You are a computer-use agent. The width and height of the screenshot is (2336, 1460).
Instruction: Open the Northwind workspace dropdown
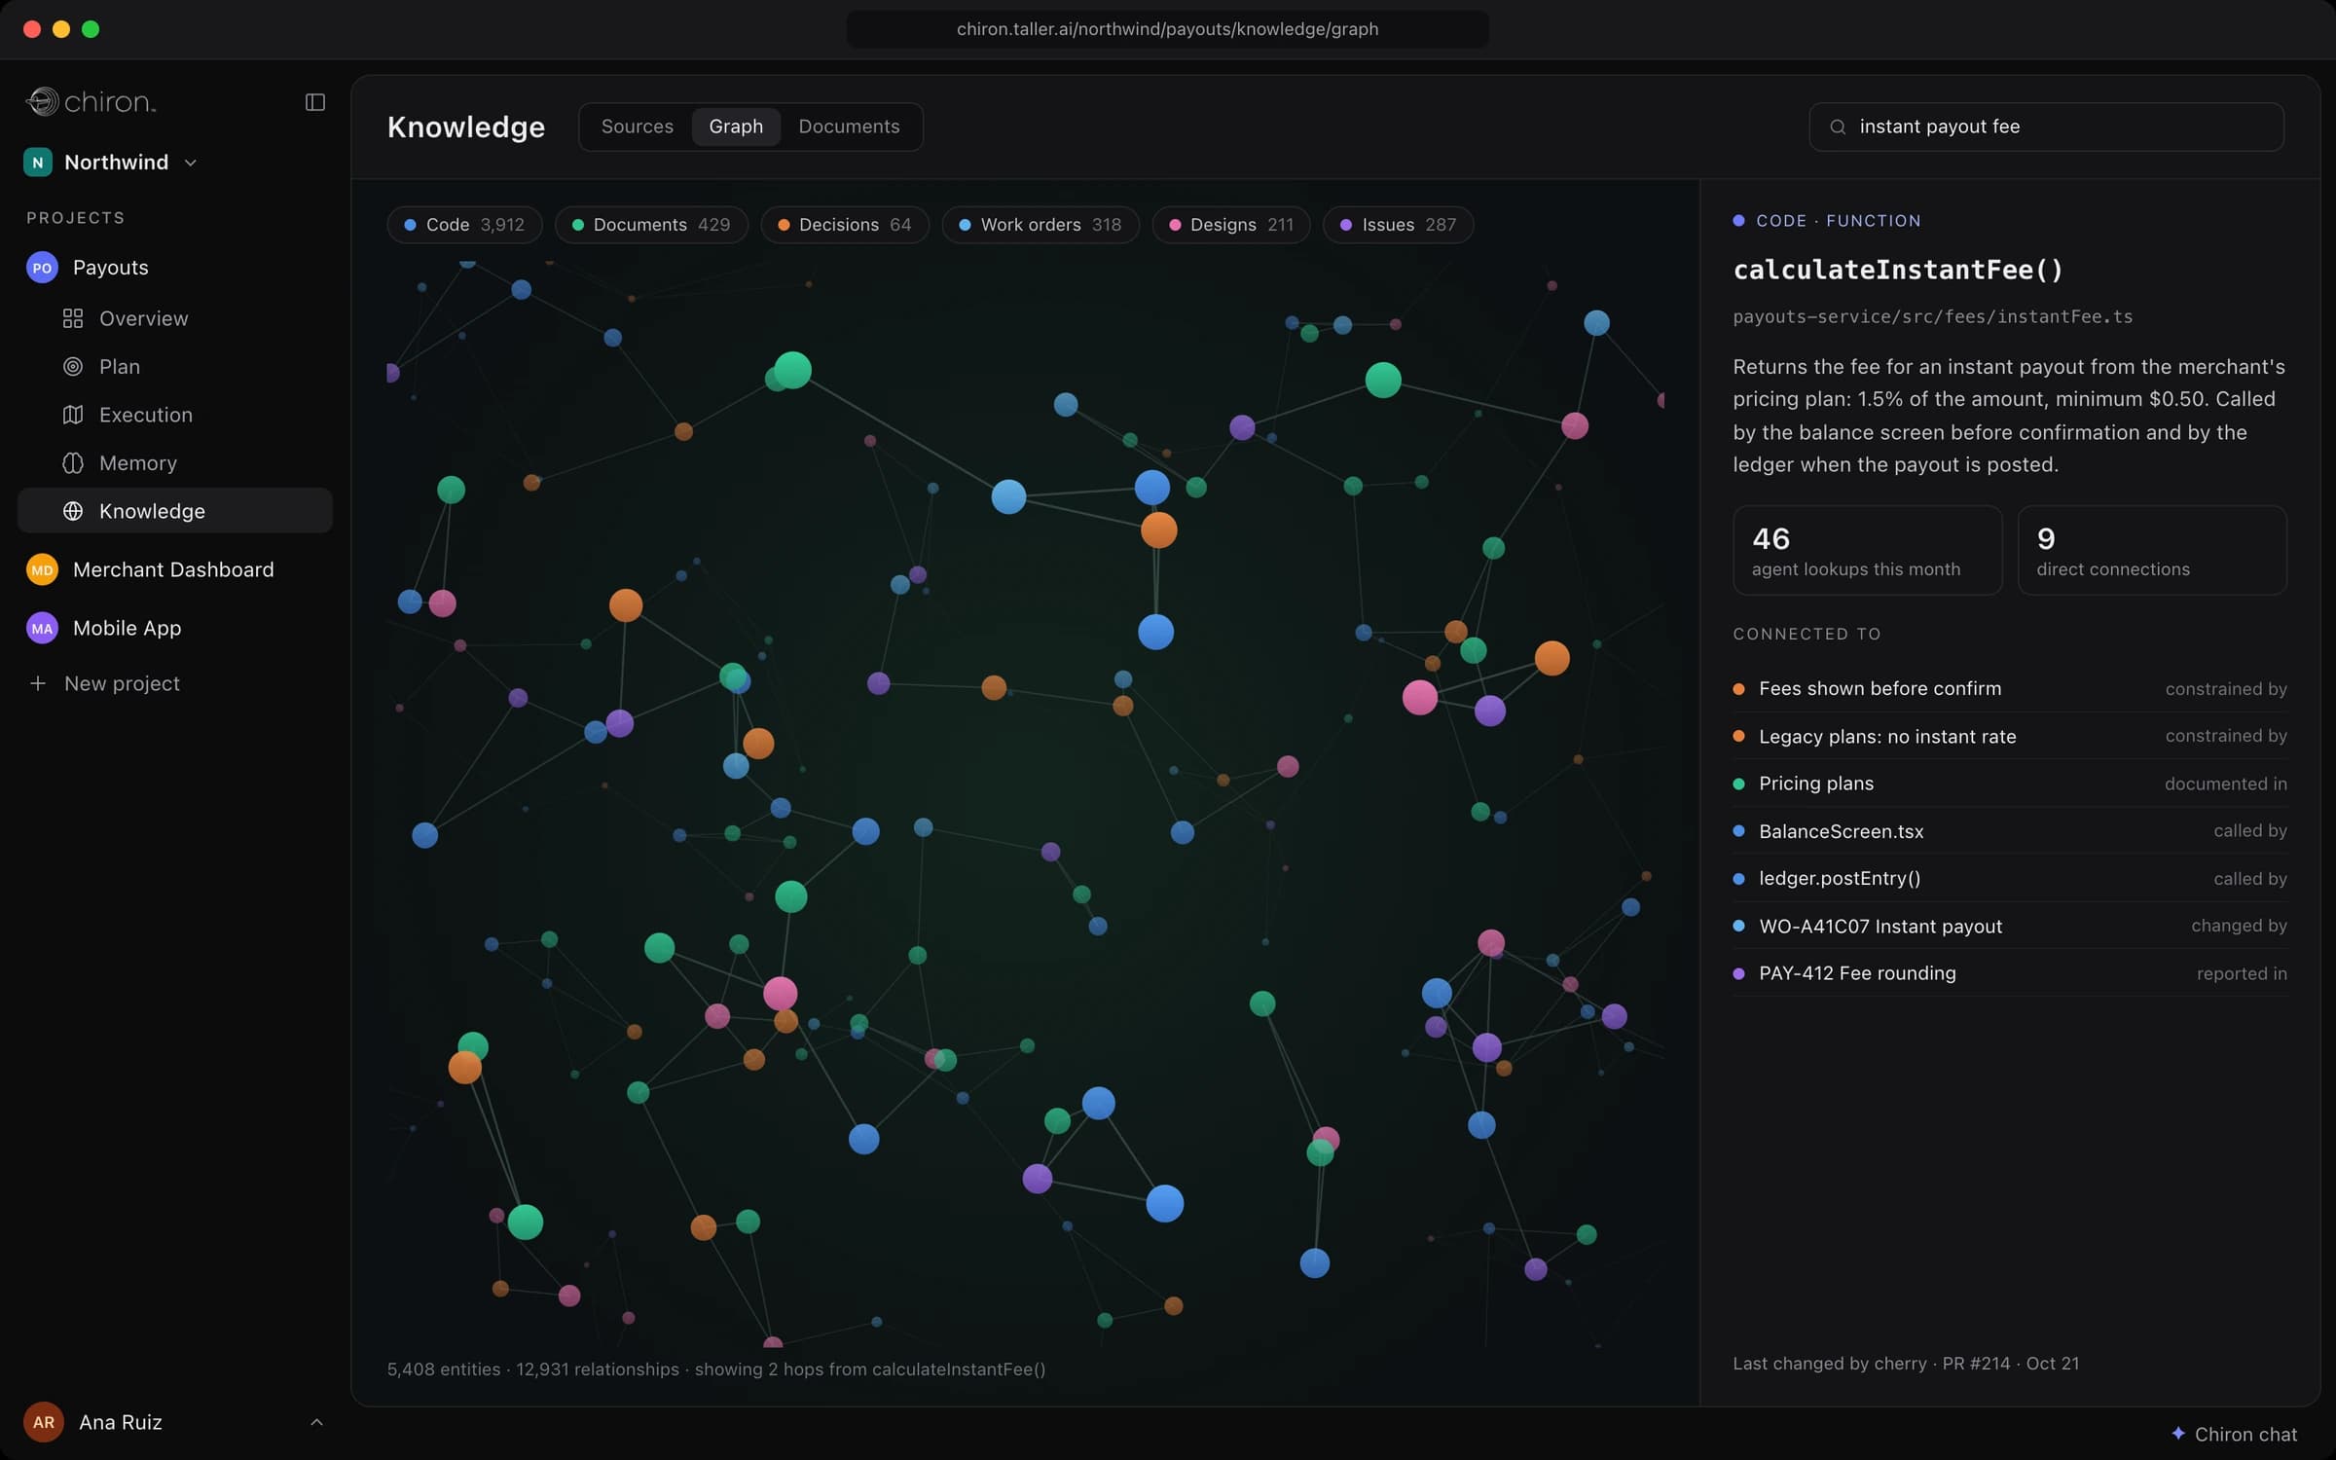point(111,163)
